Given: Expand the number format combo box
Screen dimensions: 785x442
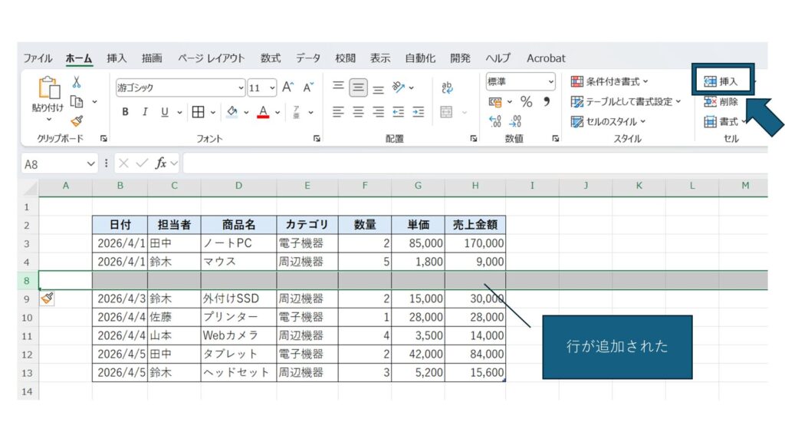Looking at the screenshot, I should pyautogui.click(x=550, y=82).
